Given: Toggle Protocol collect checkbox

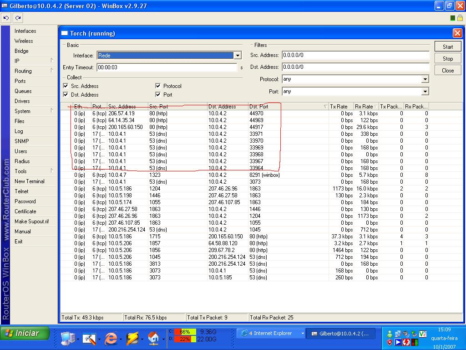Looking at the screenshot, I should (158, 86).
